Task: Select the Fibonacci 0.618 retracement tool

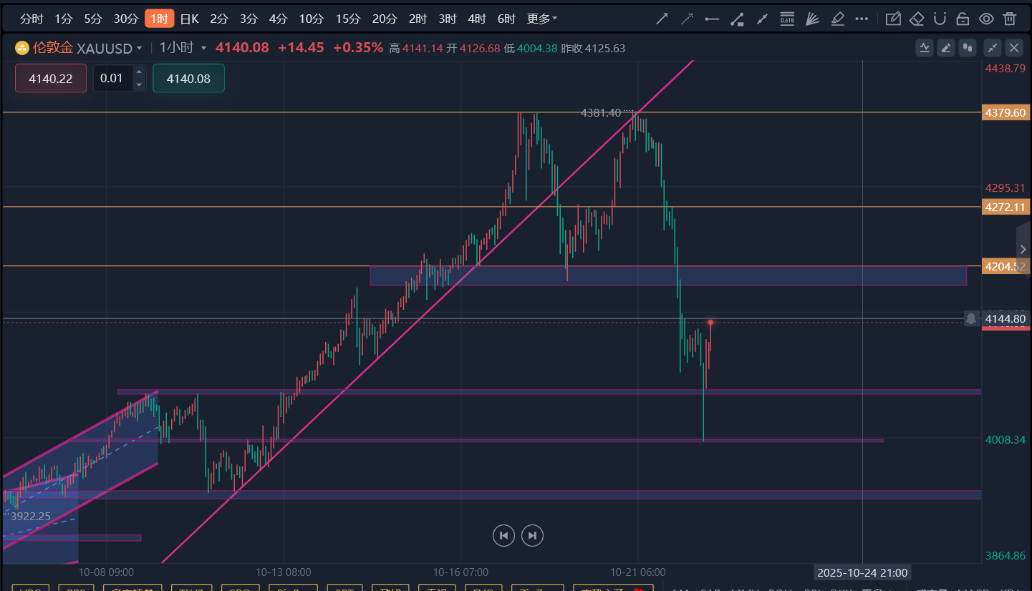Action: click(x=786, y=19)
